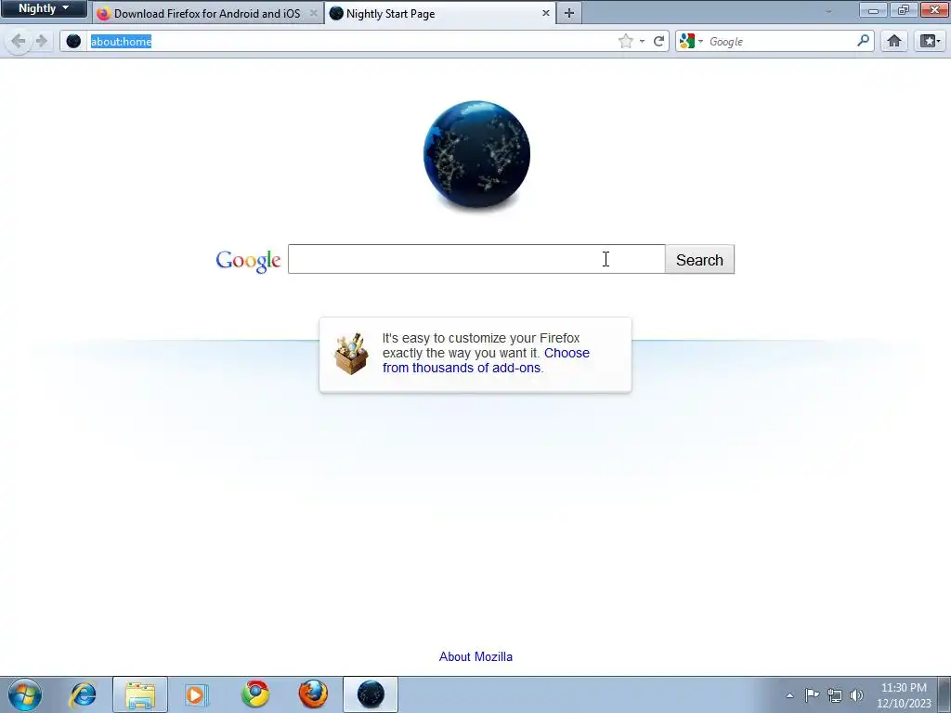Open Windows Explorer folder from taskbar
The height and width of the screenshot is (713, 951).
140,694
